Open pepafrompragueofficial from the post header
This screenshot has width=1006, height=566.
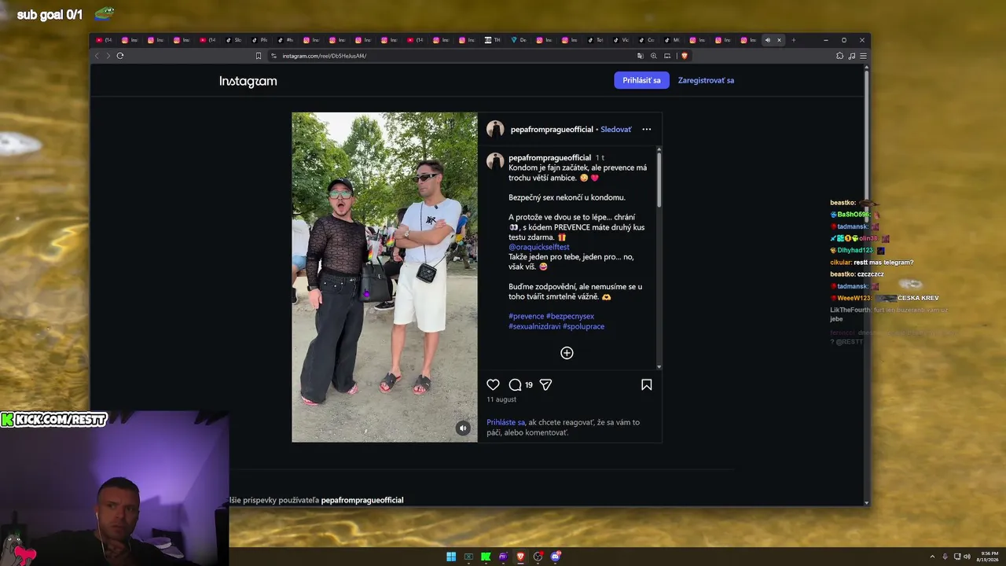552,129
